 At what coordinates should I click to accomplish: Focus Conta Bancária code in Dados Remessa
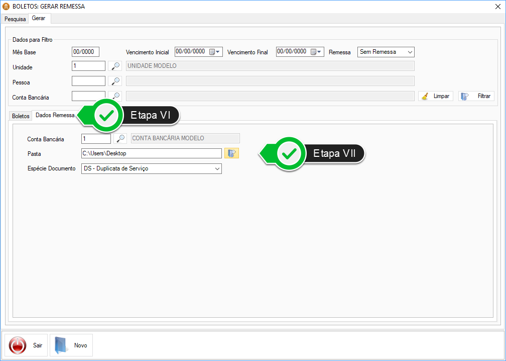(x=96, y=138)
